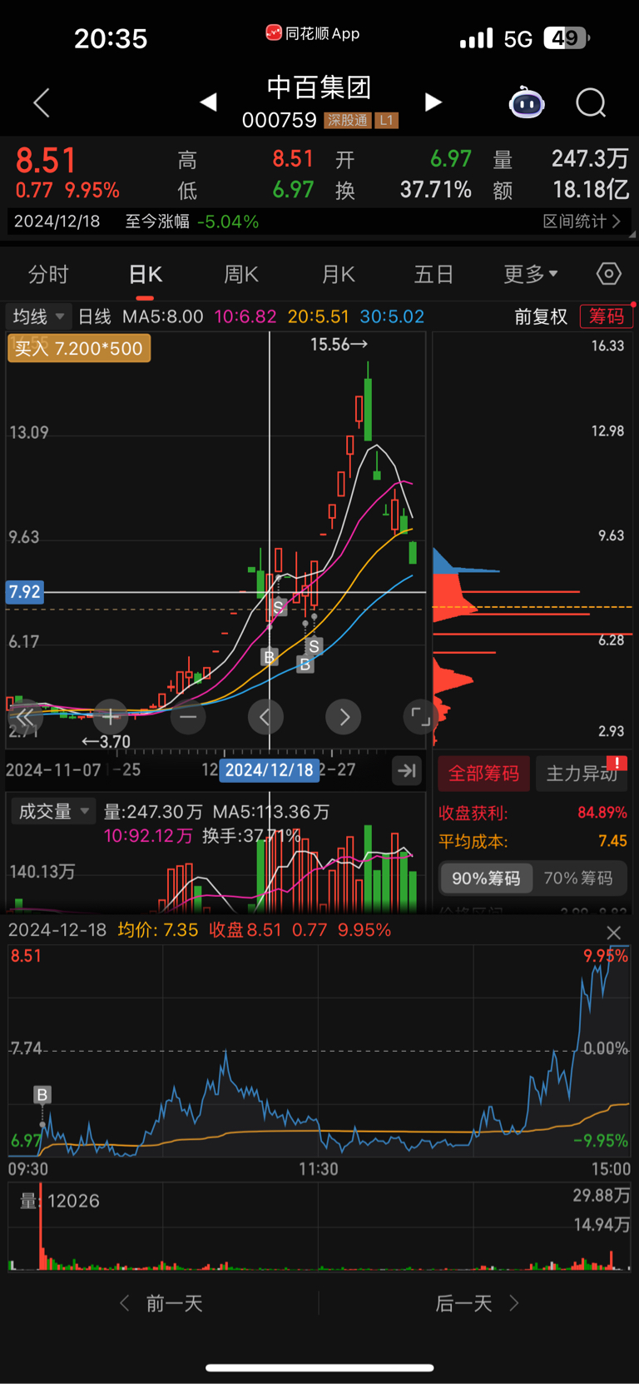
Task: Select 主力异动 tab
Action: click(x=582, y=774)
